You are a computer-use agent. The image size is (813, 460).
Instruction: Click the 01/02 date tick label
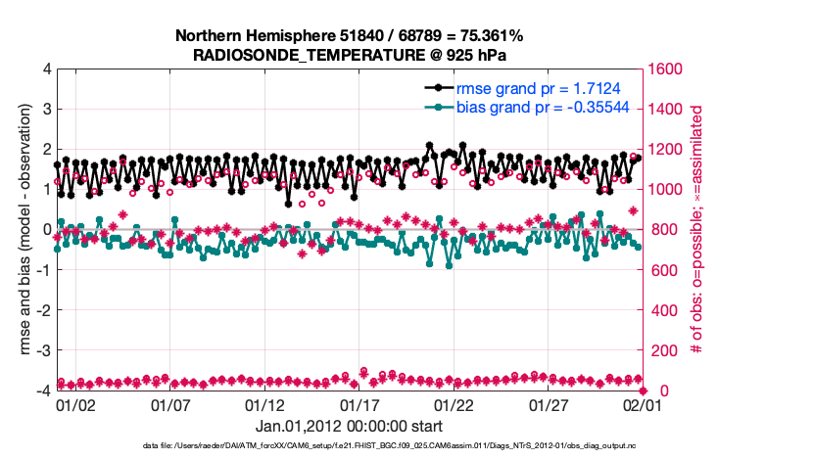coord(75,404)
